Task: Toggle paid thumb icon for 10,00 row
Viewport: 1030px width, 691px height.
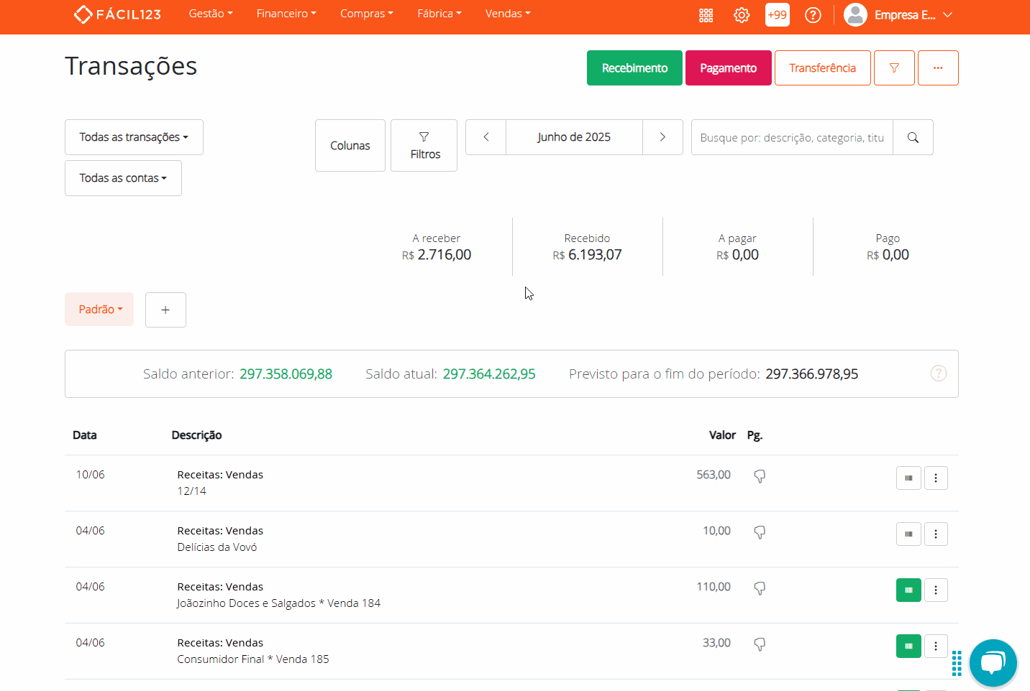Action: point(760,532)
